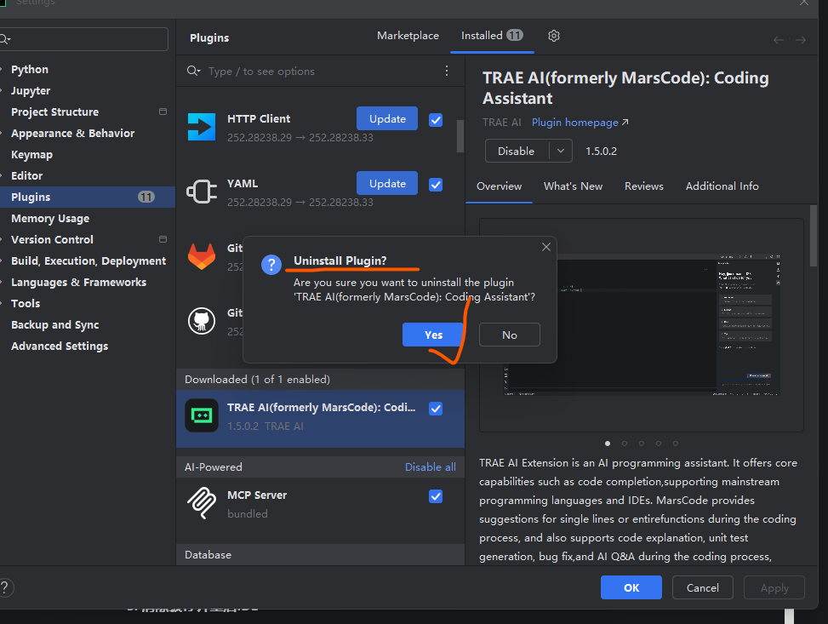Open the Overview tab

(x=499, y=186)
